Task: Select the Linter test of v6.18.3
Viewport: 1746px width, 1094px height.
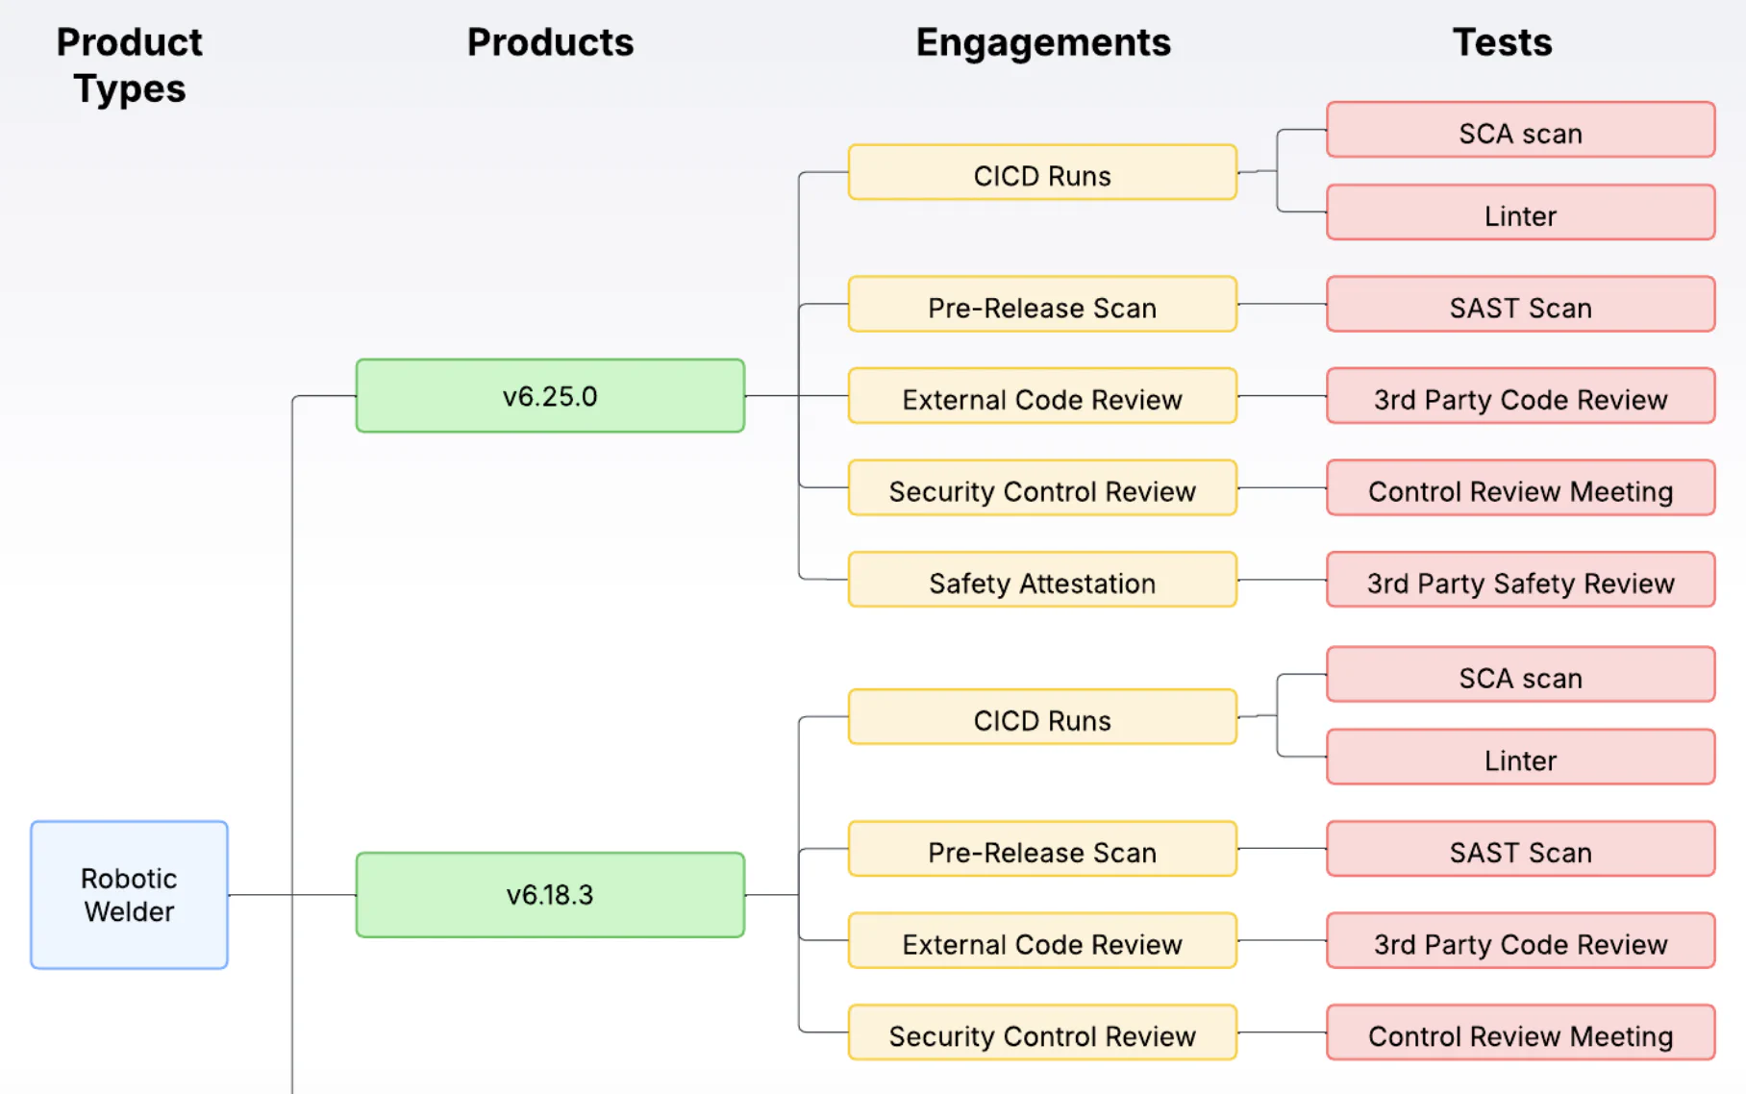Action: tap(1520, 759)
